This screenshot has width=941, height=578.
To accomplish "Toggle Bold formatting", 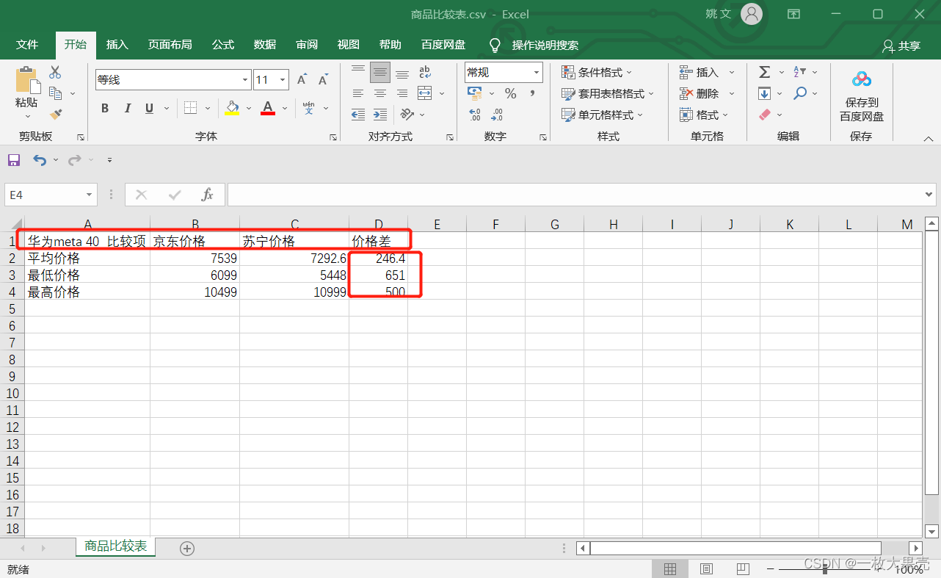I will (105, 108).
